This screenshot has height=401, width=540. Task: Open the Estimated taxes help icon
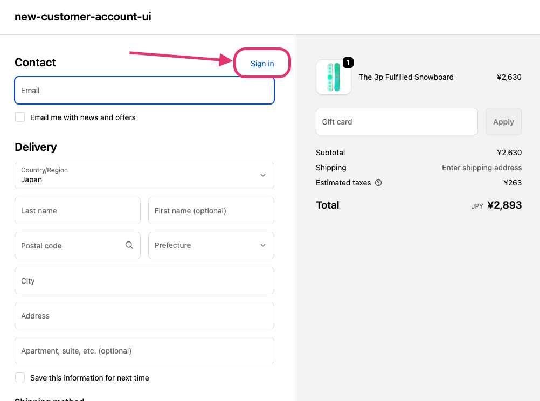[378, 183]
